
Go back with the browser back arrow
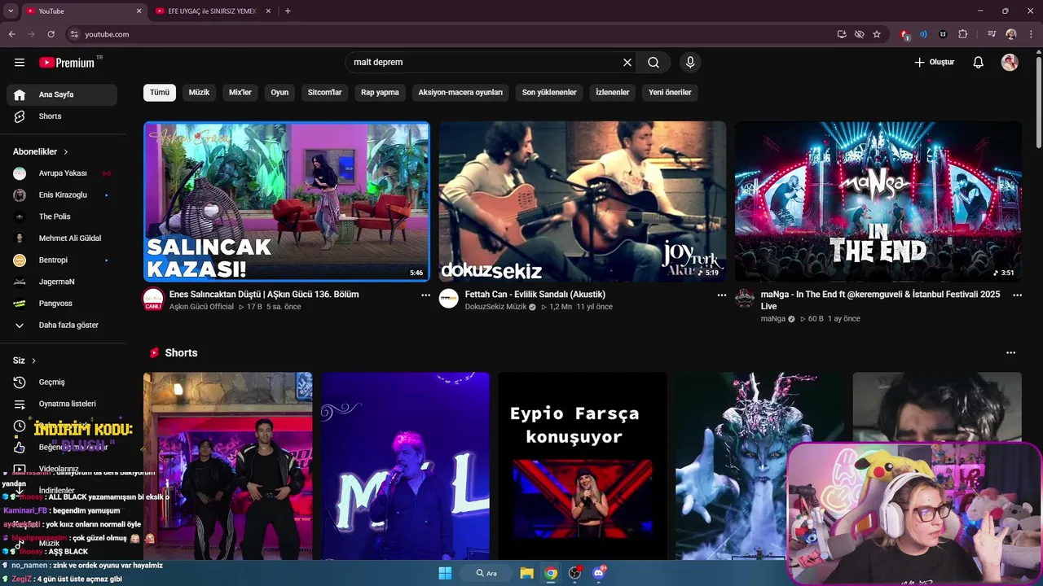[11, 34]
